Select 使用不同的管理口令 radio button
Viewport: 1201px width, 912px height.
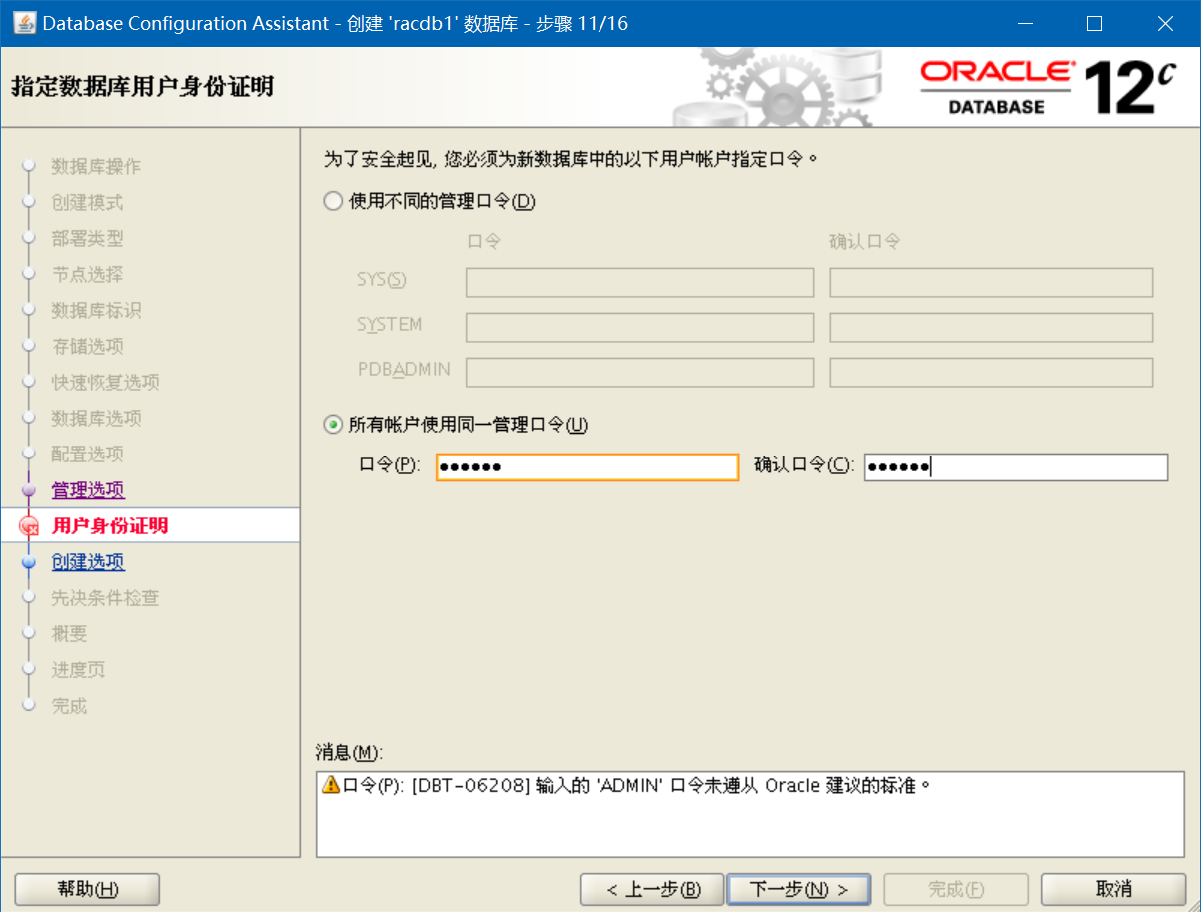333,201
